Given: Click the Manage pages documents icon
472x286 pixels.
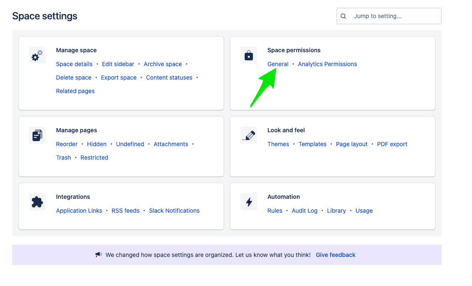Looking at the screenshot, I should click(37, 135).
